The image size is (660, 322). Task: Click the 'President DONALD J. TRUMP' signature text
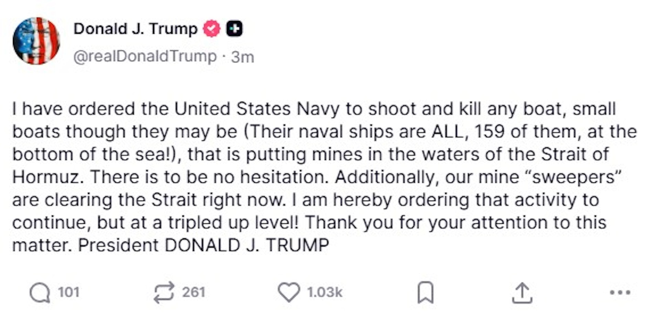[203, 245]
